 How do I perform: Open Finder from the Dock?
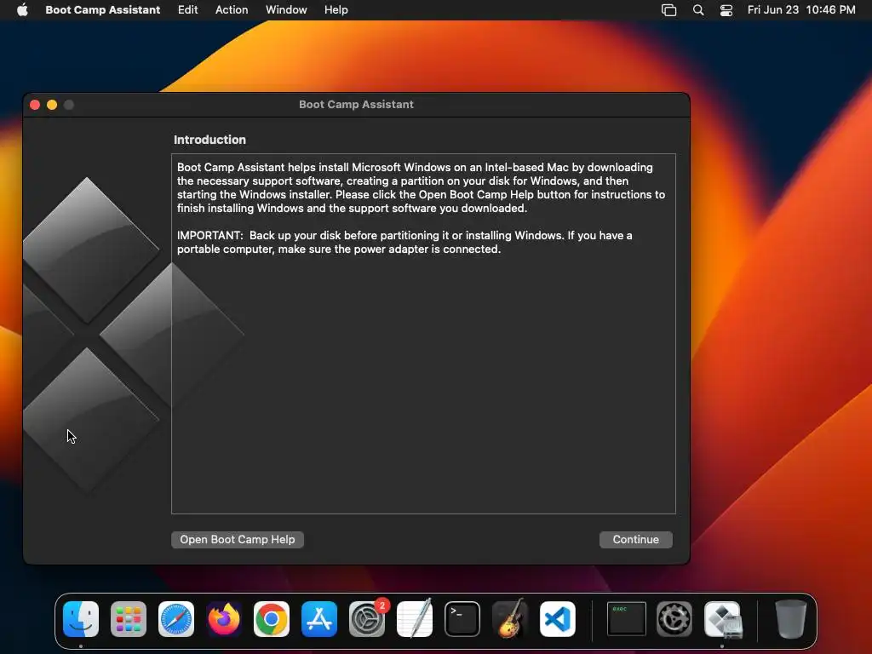(81, 619)
